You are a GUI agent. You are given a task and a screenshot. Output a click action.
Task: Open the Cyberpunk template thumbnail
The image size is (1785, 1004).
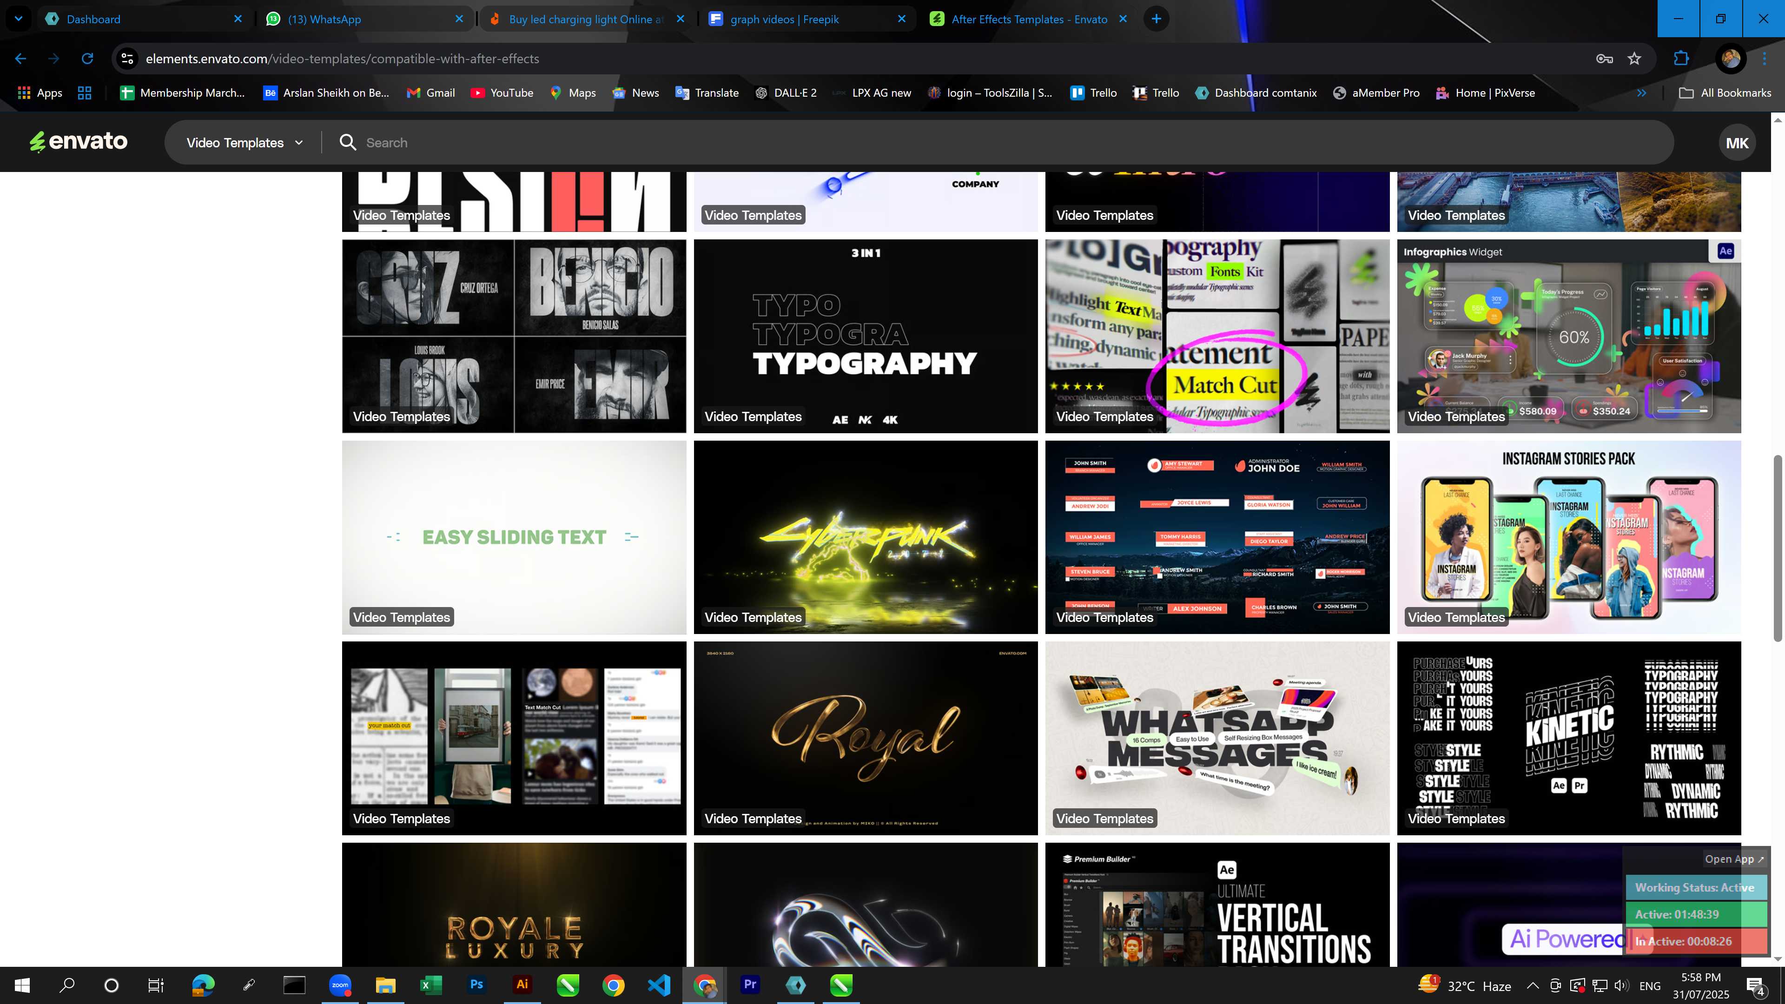point(866,537)
